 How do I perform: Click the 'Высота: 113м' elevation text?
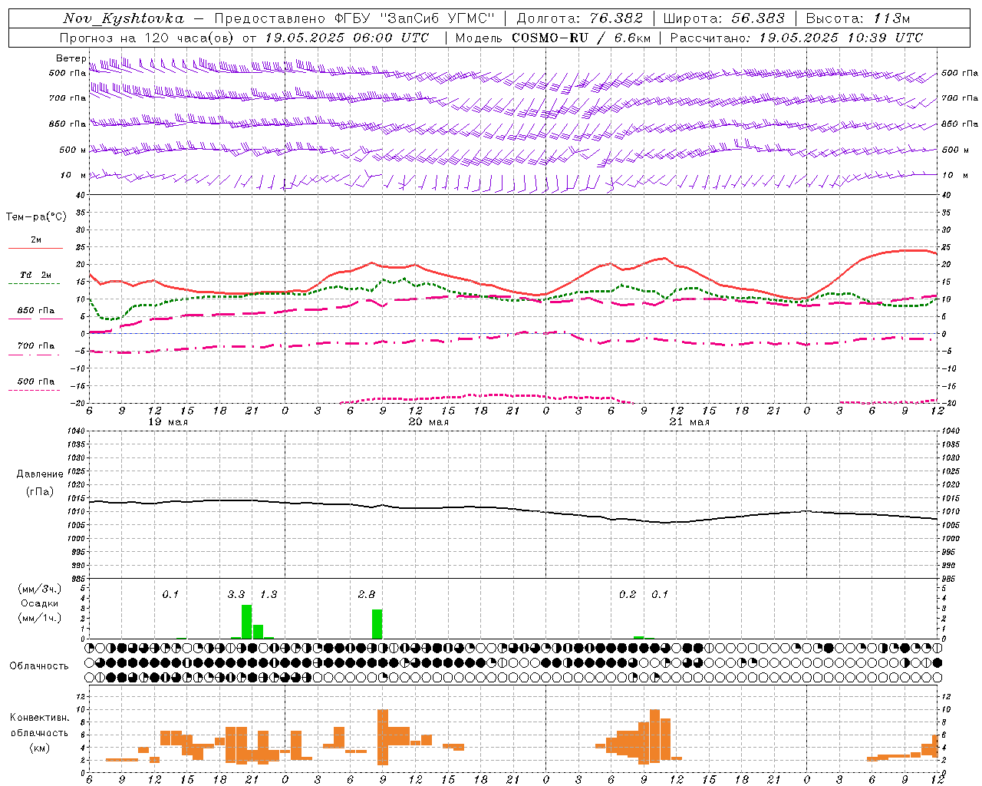(x=858, y=18)
